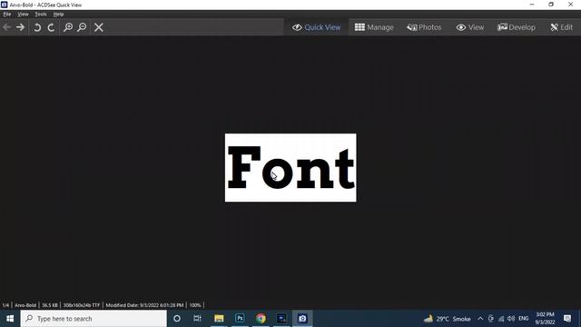Select the ACDSee camera icon on taskbar
Viewport: 581px width, 327px height.
pyautogui.click(x=302, y=319)
